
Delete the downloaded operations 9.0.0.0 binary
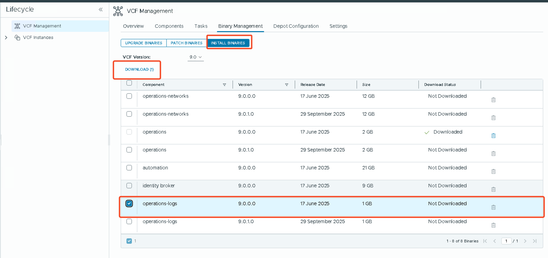(x=493, y=136)
